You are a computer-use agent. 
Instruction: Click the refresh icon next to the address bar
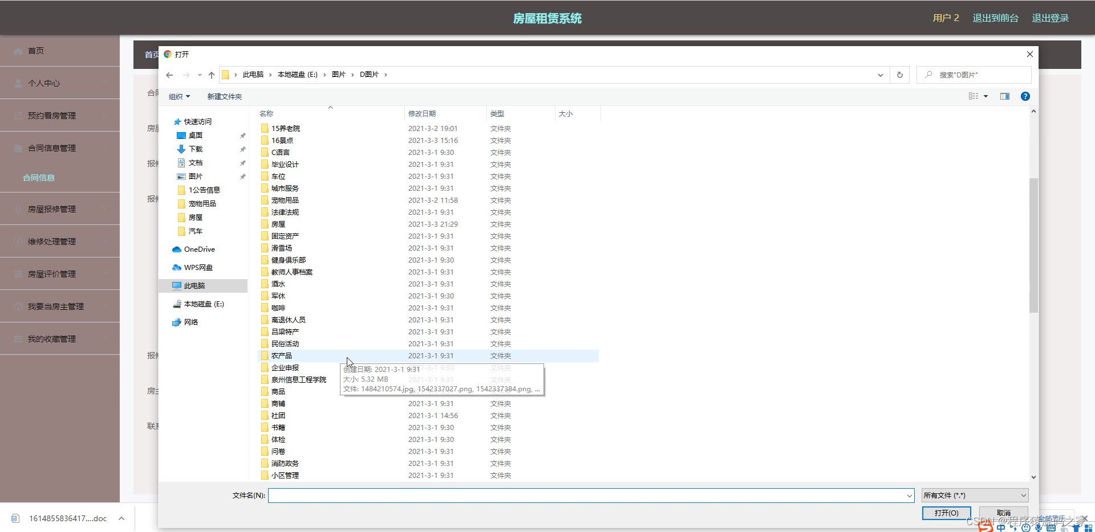click(x=899, y=75)
